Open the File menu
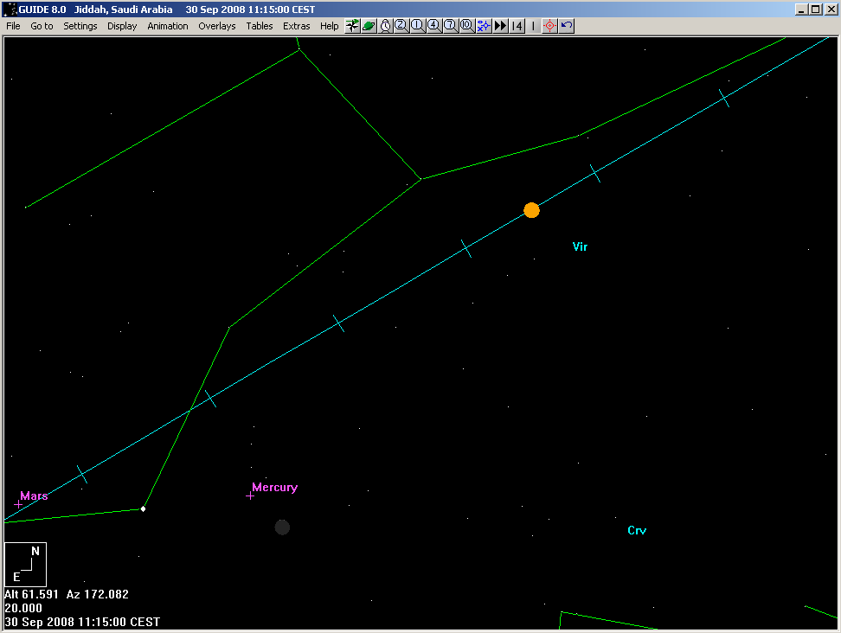841x633 pixels. [13, 26]
